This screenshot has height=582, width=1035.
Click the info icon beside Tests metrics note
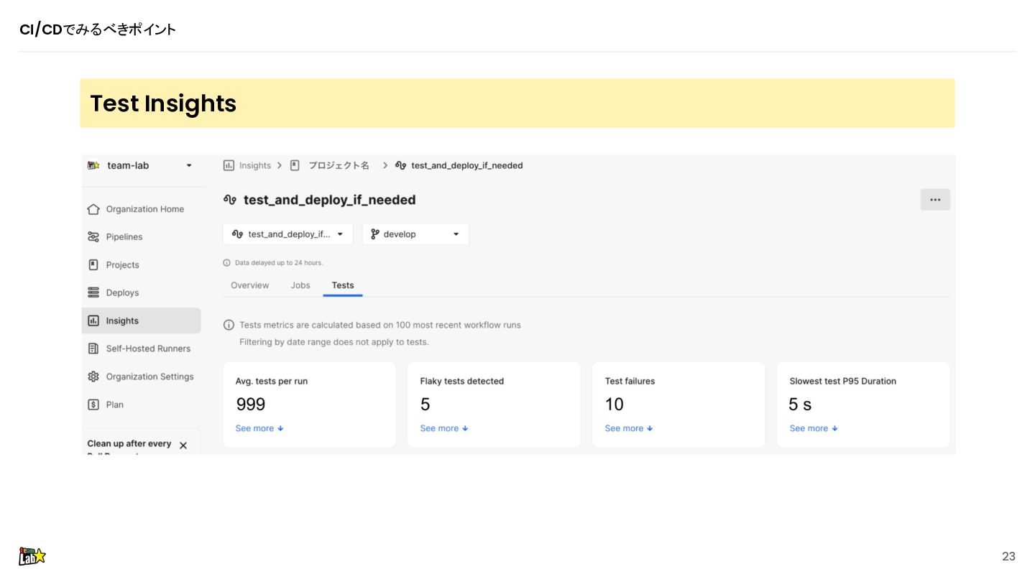tap(229, 325)
